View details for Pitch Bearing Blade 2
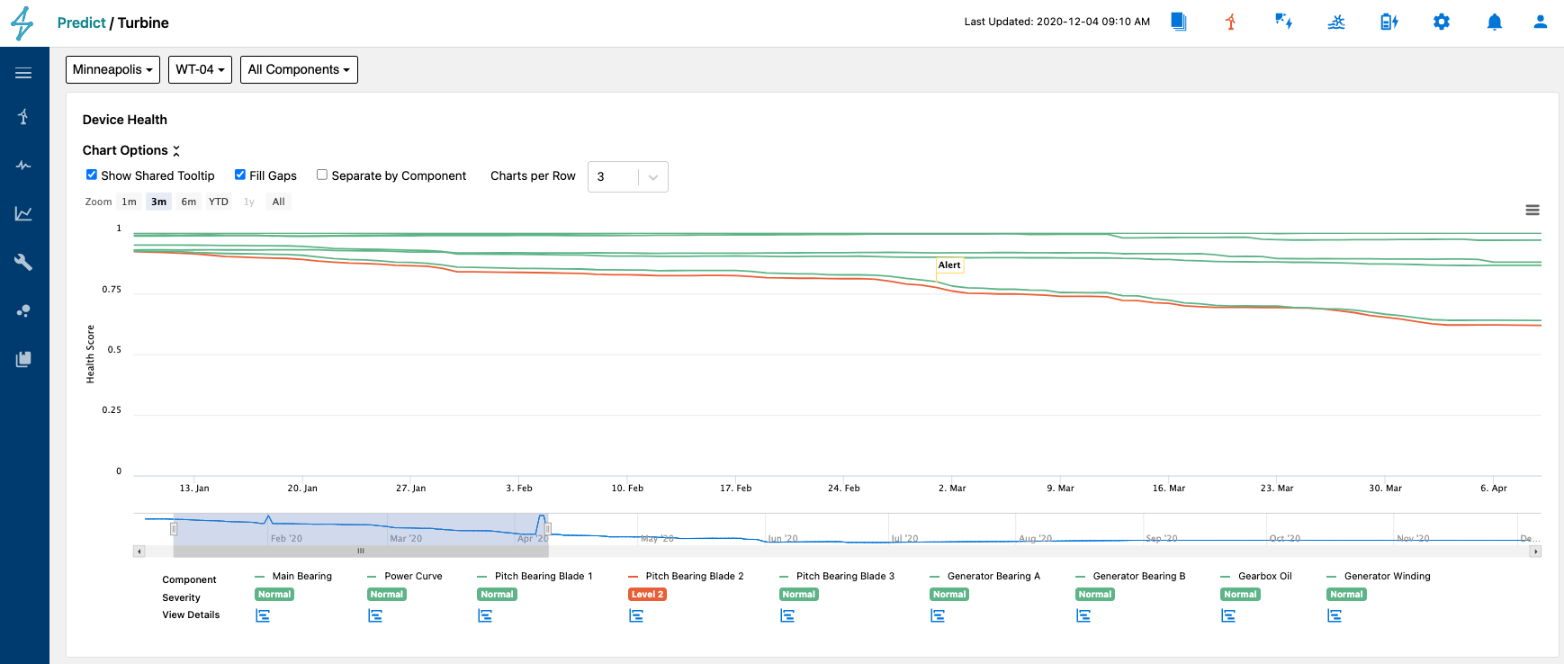 pos(636,615)
